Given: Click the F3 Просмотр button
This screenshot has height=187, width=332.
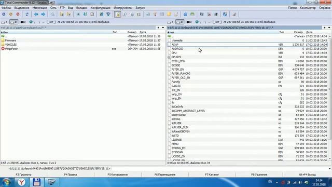Looking at the screenshot, I should [23, 175].
